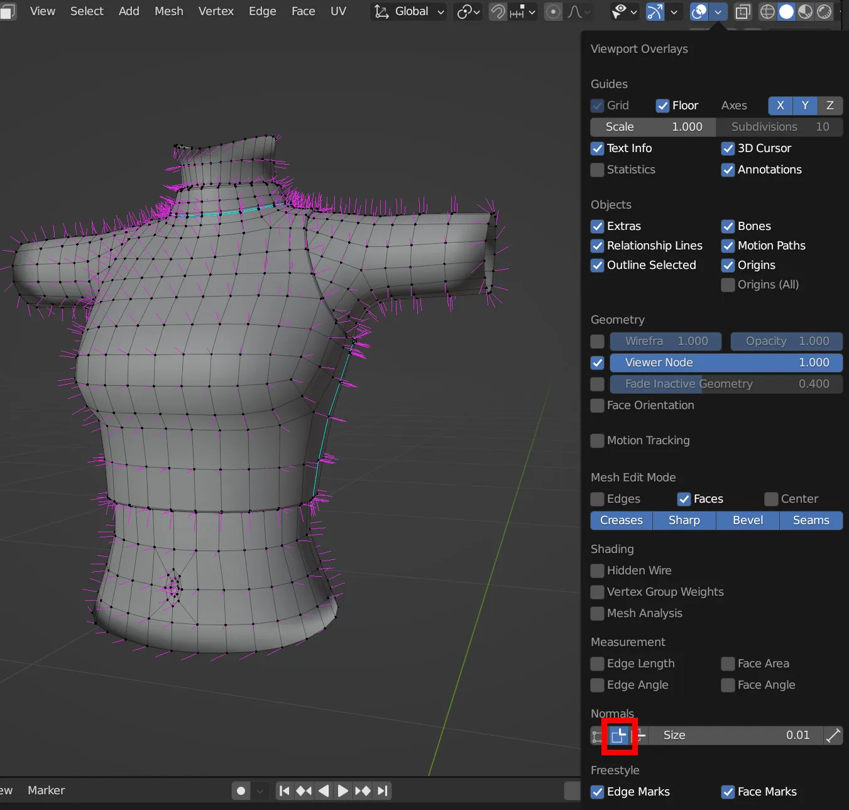Open the View menu
Viewport: 849px width, 810px height.
click(x=43, y=11)
